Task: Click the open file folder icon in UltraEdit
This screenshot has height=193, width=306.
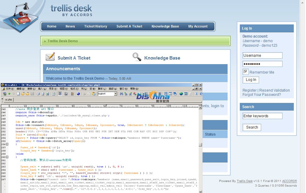Action: pos(23,94)
